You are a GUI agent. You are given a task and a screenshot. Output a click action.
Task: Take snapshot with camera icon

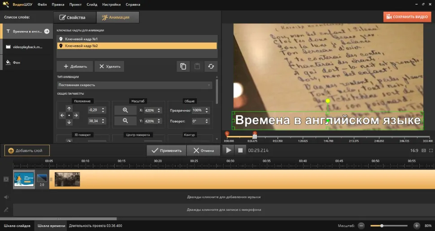[x=424, y=150]
